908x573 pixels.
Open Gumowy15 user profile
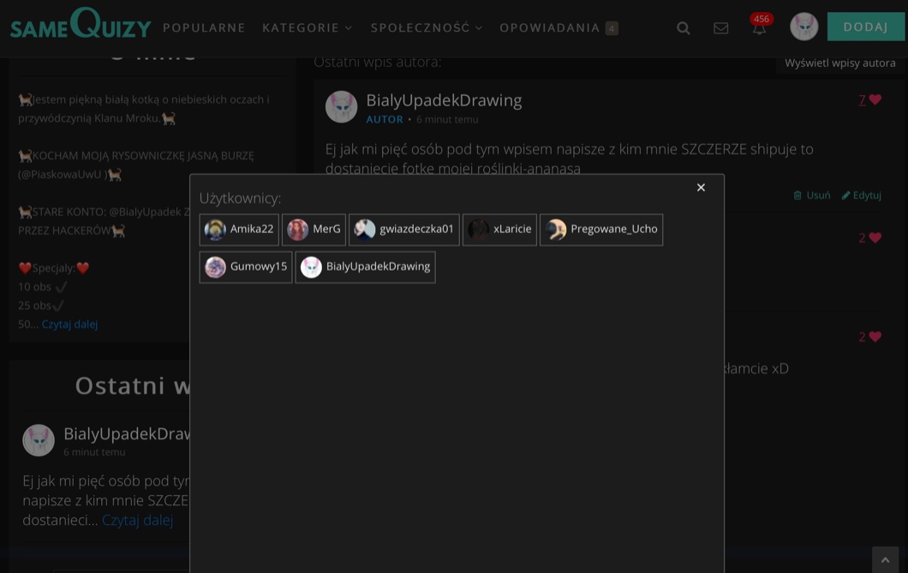246,266
